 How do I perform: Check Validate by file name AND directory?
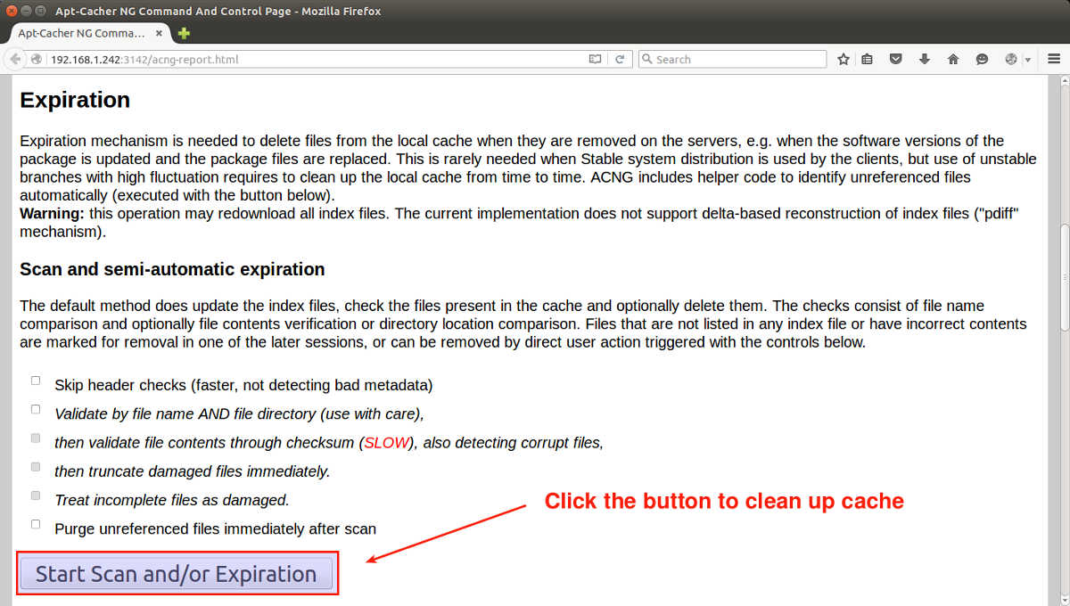[x=36, y=409]
